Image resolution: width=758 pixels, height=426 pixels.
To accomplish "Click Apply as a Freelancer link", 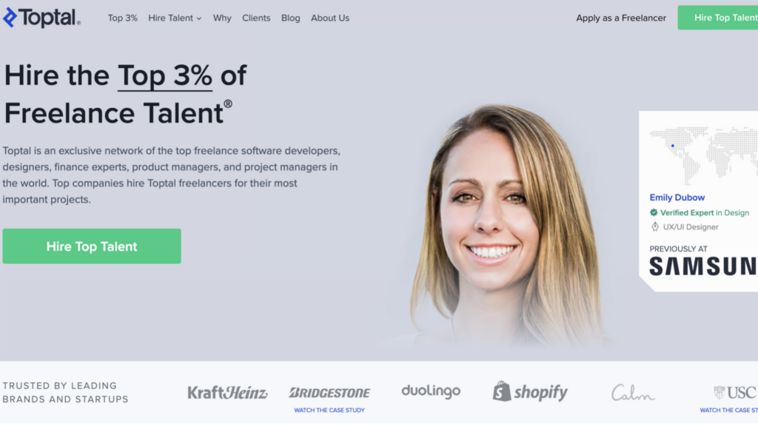I will pos(621,18).
